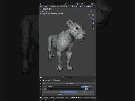
Task: Open the viewport Options dropdown
Action: click(x=92, y=9)
